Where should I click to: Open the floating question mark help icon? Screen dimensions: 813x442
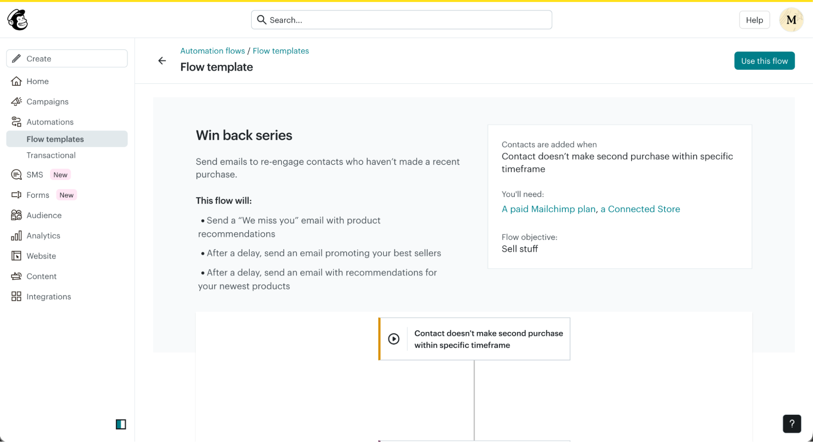point(791,423)
